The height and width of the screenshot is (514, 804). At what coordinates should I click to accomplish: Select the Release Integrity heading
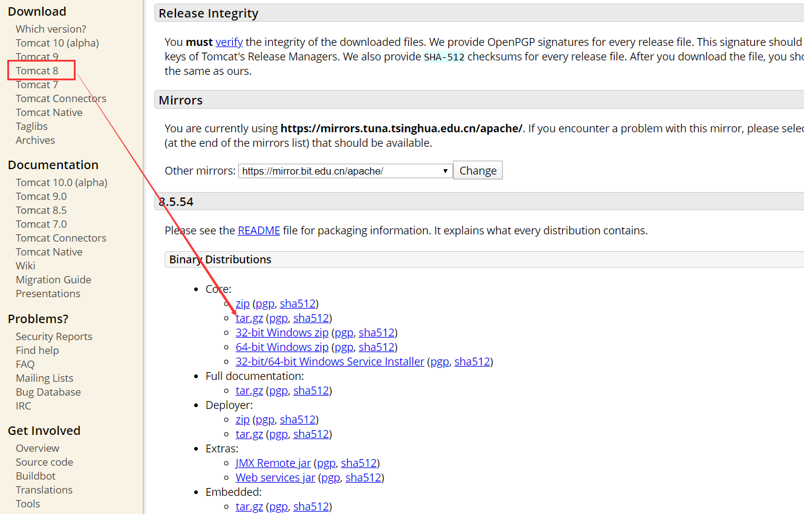pos(208,13)
